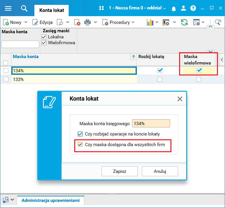This screenshot has width=225, height=208.
Task: Toggle Czy rozbijać operacje na koncie lokaty
Action: (80, 134)
